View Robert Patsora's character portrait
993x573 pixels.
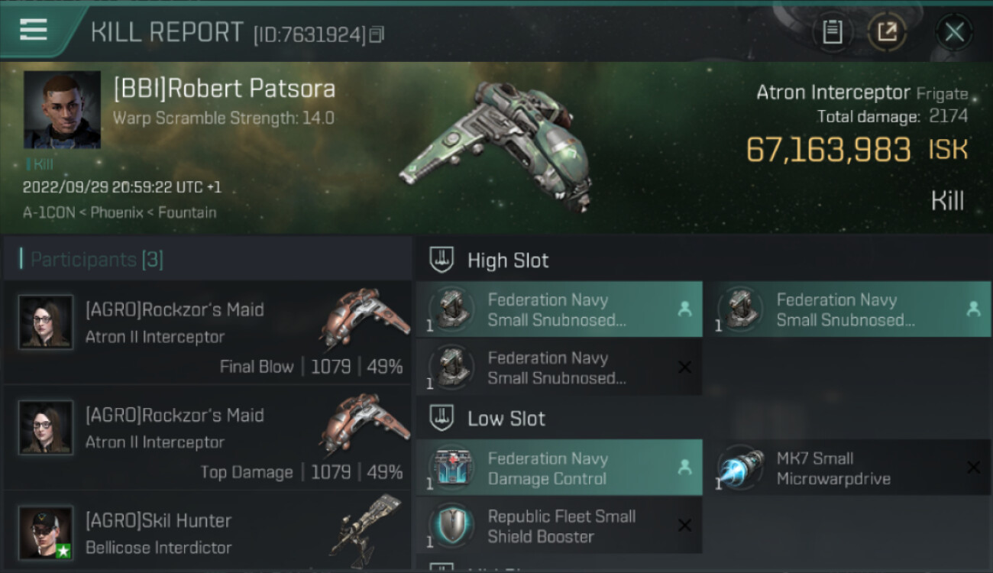tap(62, 110)
